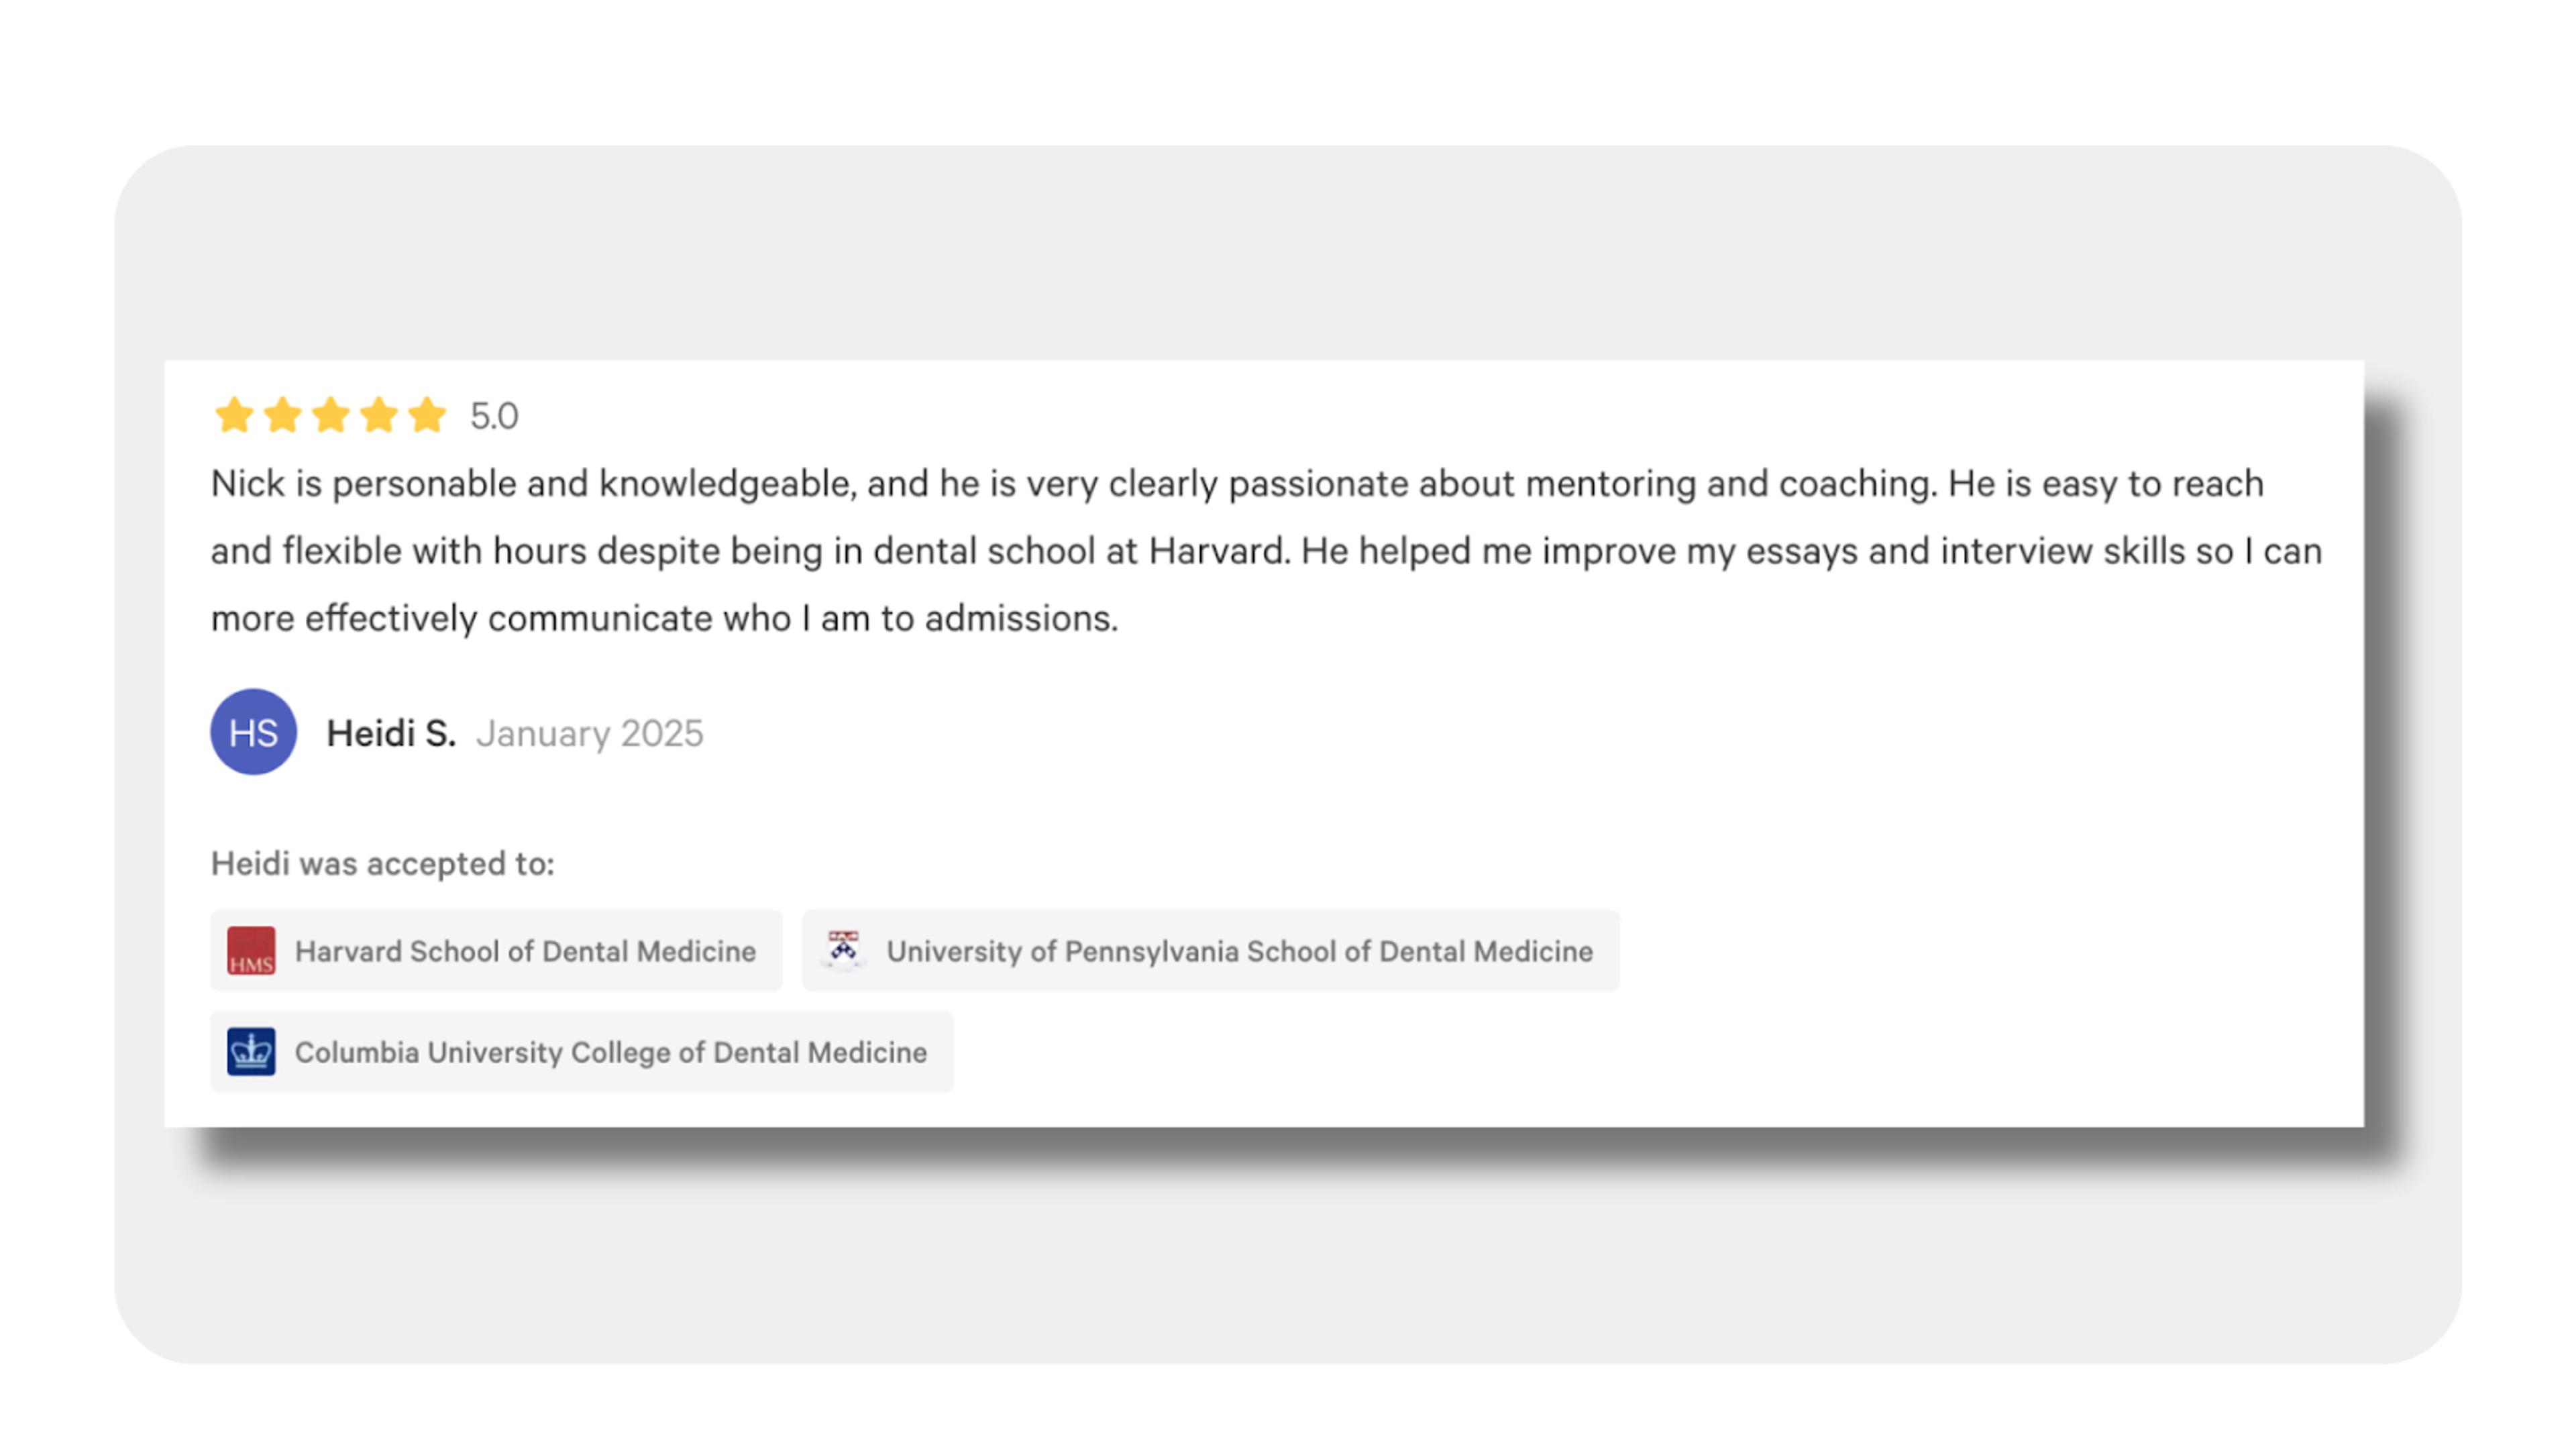Click the 5.0 rating score
Viewport: 2576px width, 1449px height.
point(494,416)
